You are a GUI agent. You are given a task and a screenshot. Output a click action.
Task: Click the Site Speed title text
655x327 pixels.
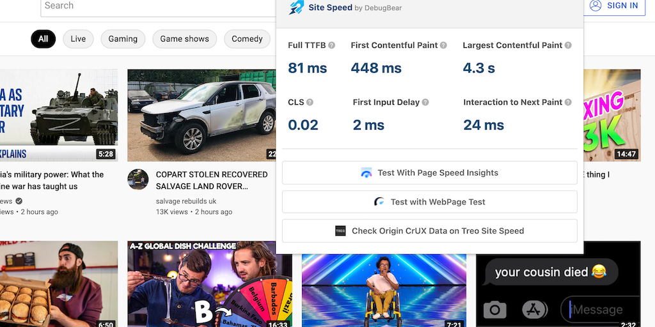[x=330, y=8]
